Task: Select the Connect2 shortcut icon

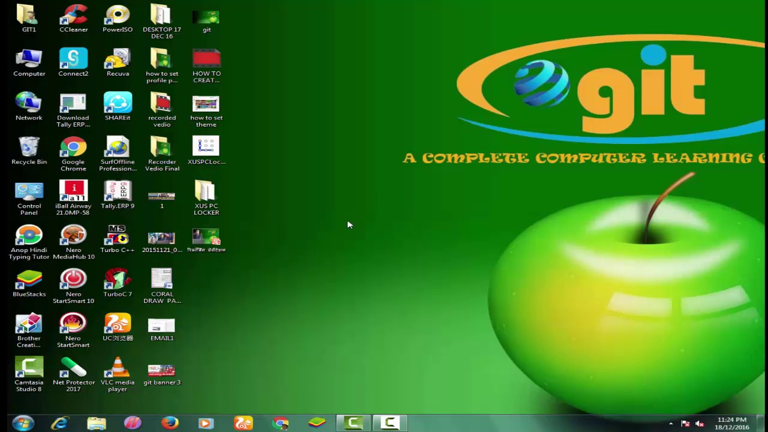Action: pyautogui.click(x=73, y=63)
